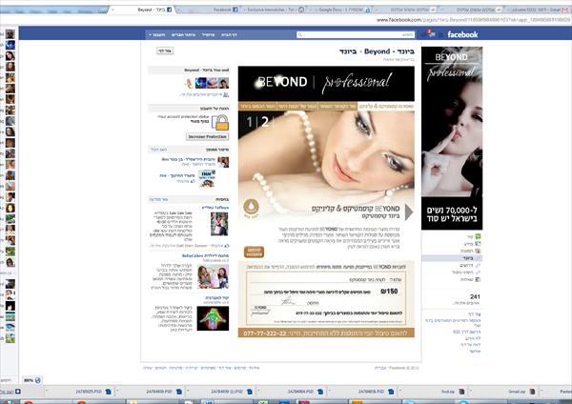Open the messages icon with red notification badge
572x404 pixels.
click(x=432, y=34)
